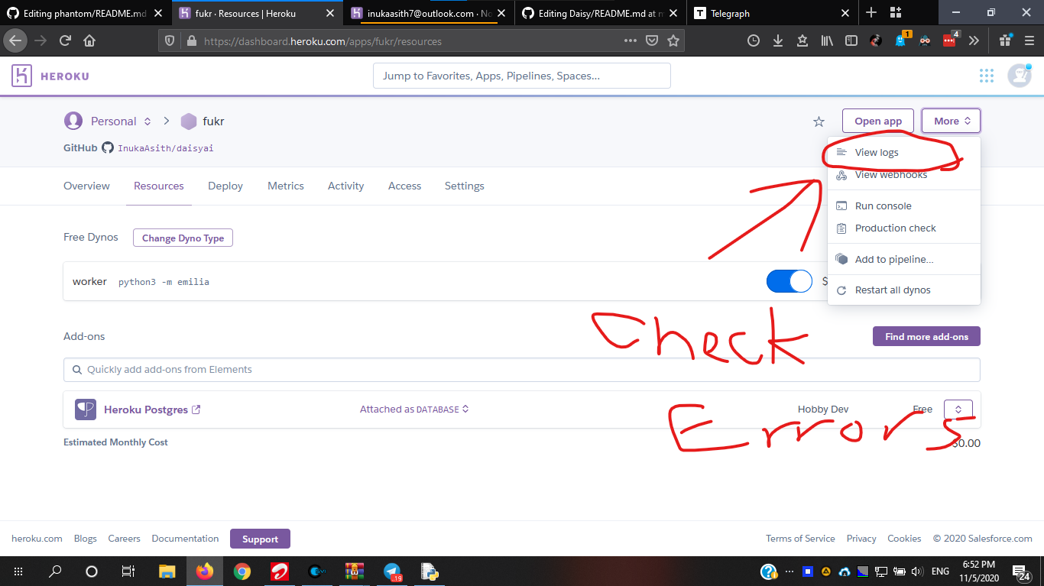The height and width of the screenshot is (586, 1044).
Task: Select View webhooks from the menu
Action: tap(904, 175)
